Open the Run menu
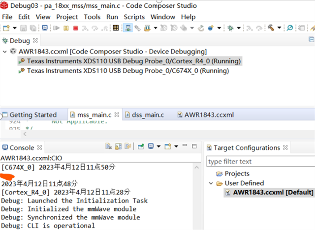This screenshot has height=230, width=315. [x=112, y=17]
